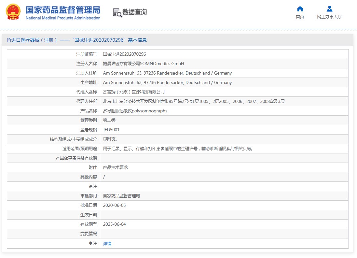Screen dimensions: 357x258
Task: Click the expiry date 2025-06-04
Action: pos(114,224)
